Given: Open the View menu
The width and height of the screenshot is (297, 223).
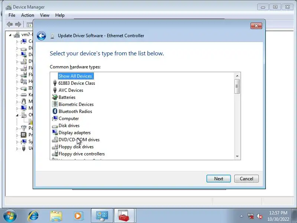Looking at the screenshot, I should pyautogui.click(x=45, y=15).
